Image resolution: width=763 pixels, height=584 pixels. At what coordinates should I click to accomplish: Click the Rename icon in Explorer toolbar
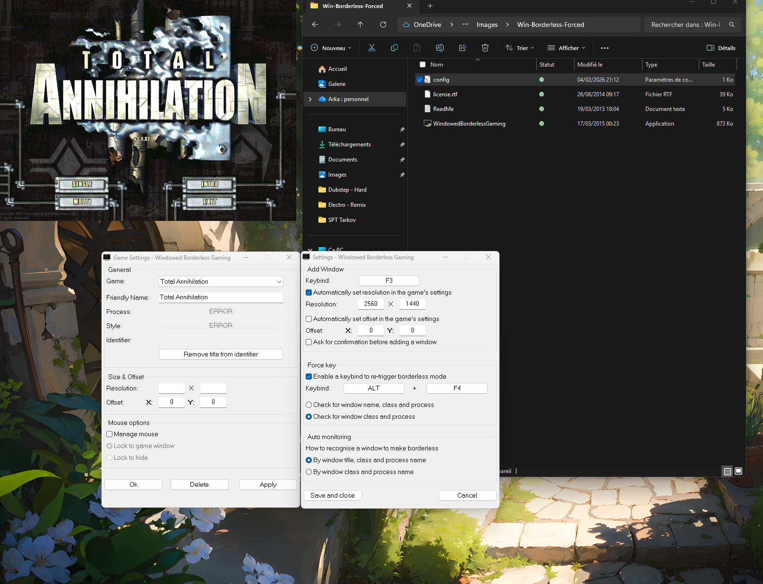click(x=439, y=48)
